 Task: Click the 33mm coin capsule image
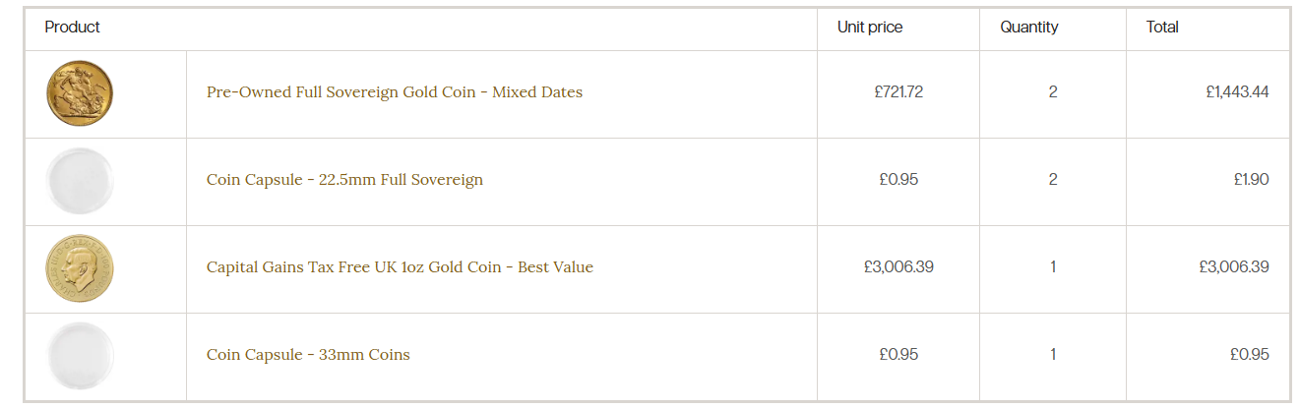(81, 355)
